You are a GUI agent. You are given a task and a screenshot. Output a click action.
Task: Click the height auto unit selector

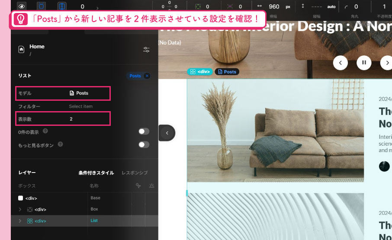(x=331, y=7)
